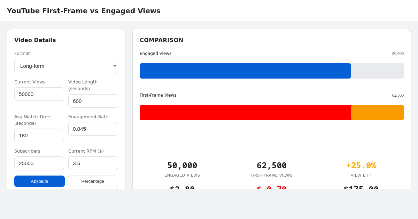
Task: Click the Video Details heading
Action: coord(35,40)
